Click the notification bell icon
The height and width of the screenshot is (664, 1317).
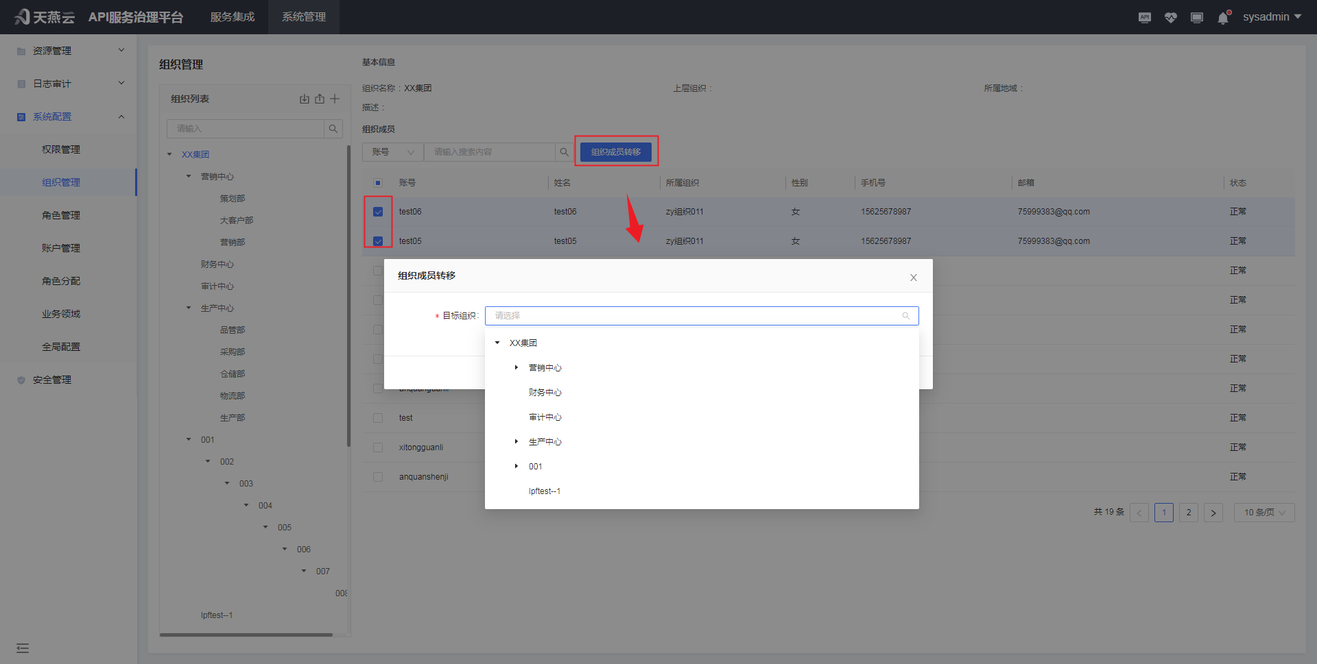[x=1223, y=18]
